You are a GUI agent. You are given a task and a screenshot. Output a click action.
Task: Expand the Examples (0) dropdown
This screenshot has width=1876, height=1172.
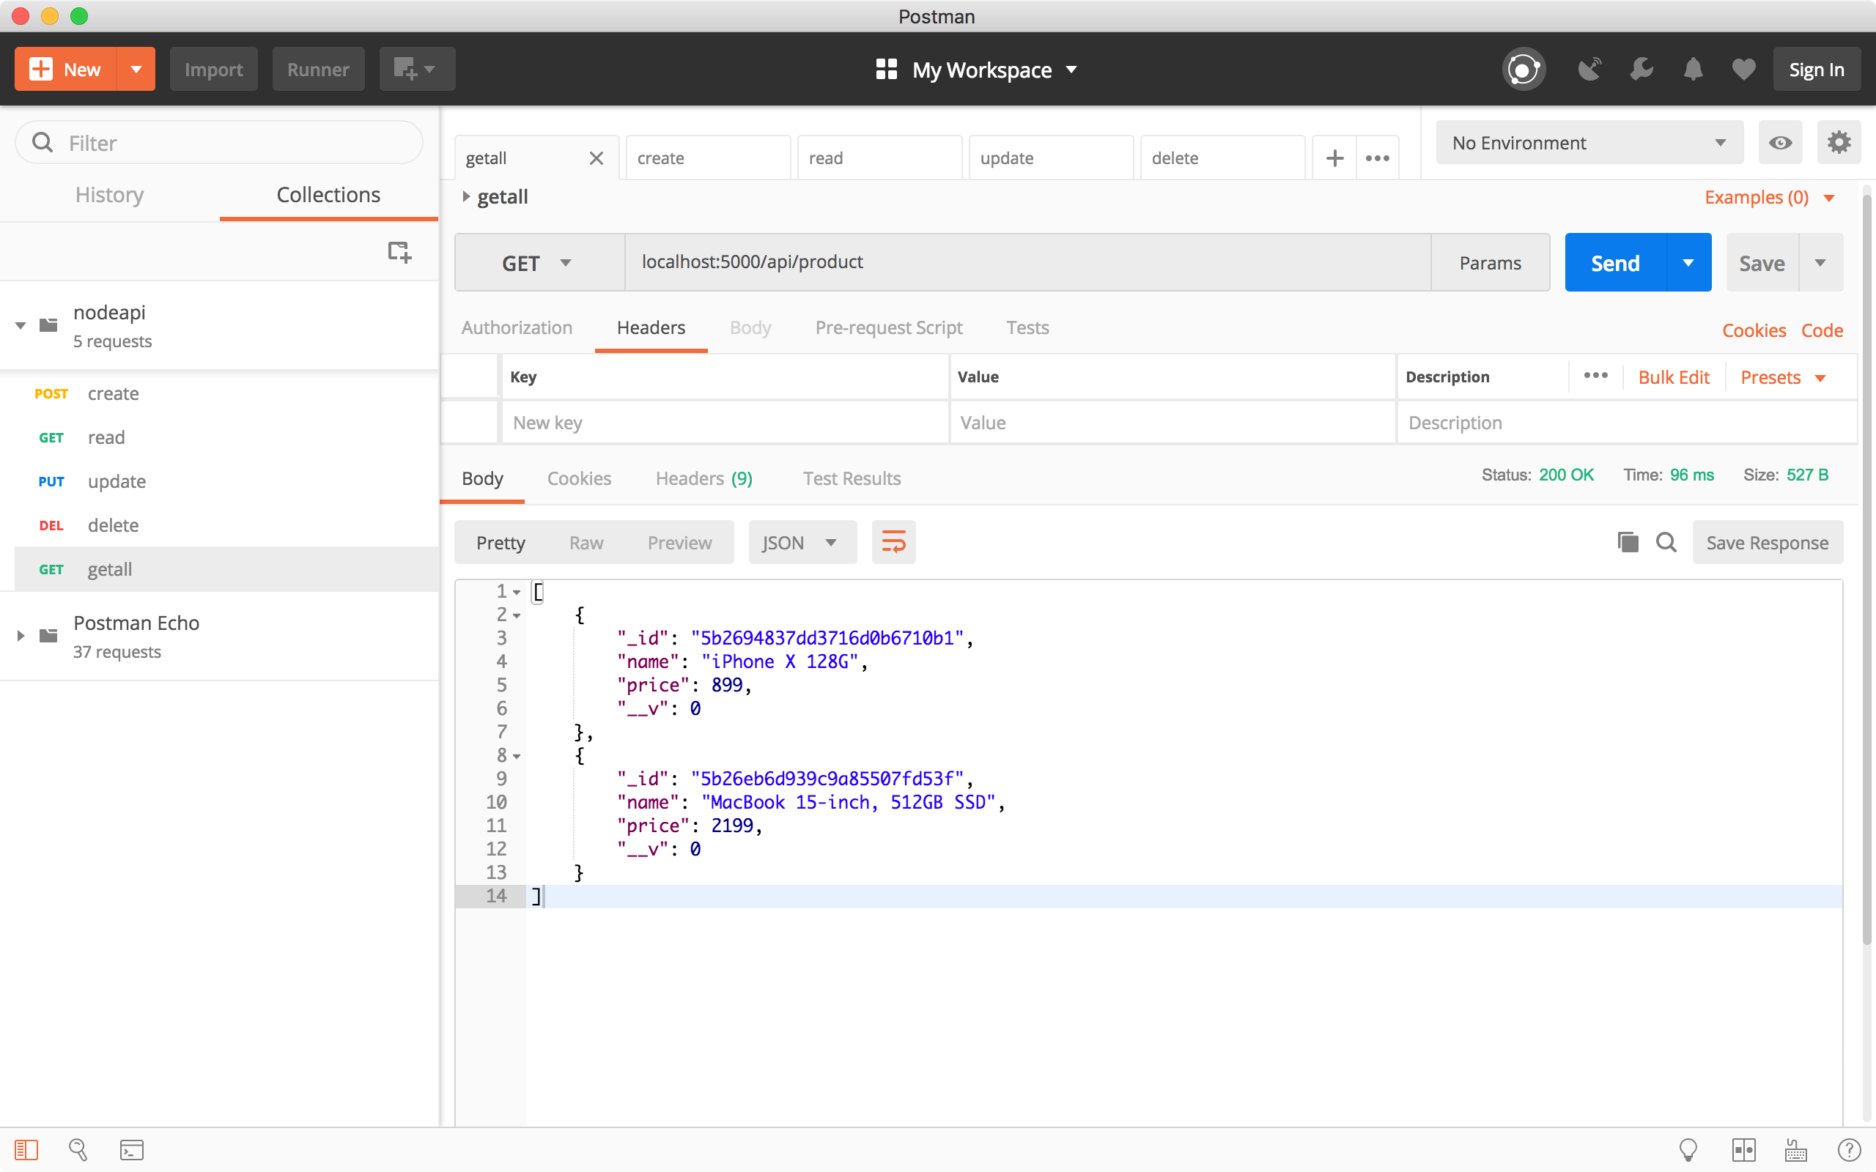click(x=1769, y=198)
